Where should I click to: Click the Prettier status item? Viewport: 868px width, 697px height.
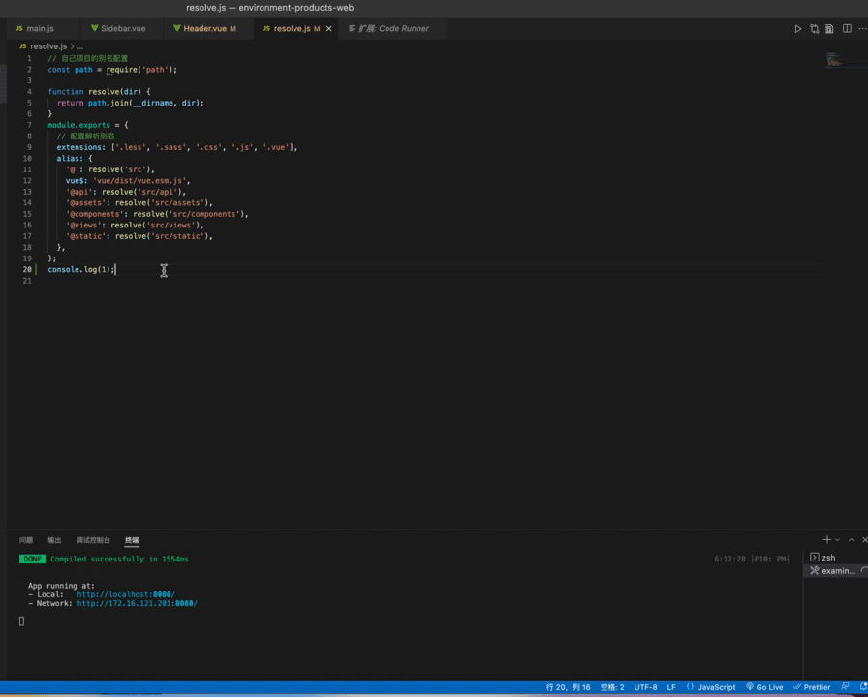[812, 687]
